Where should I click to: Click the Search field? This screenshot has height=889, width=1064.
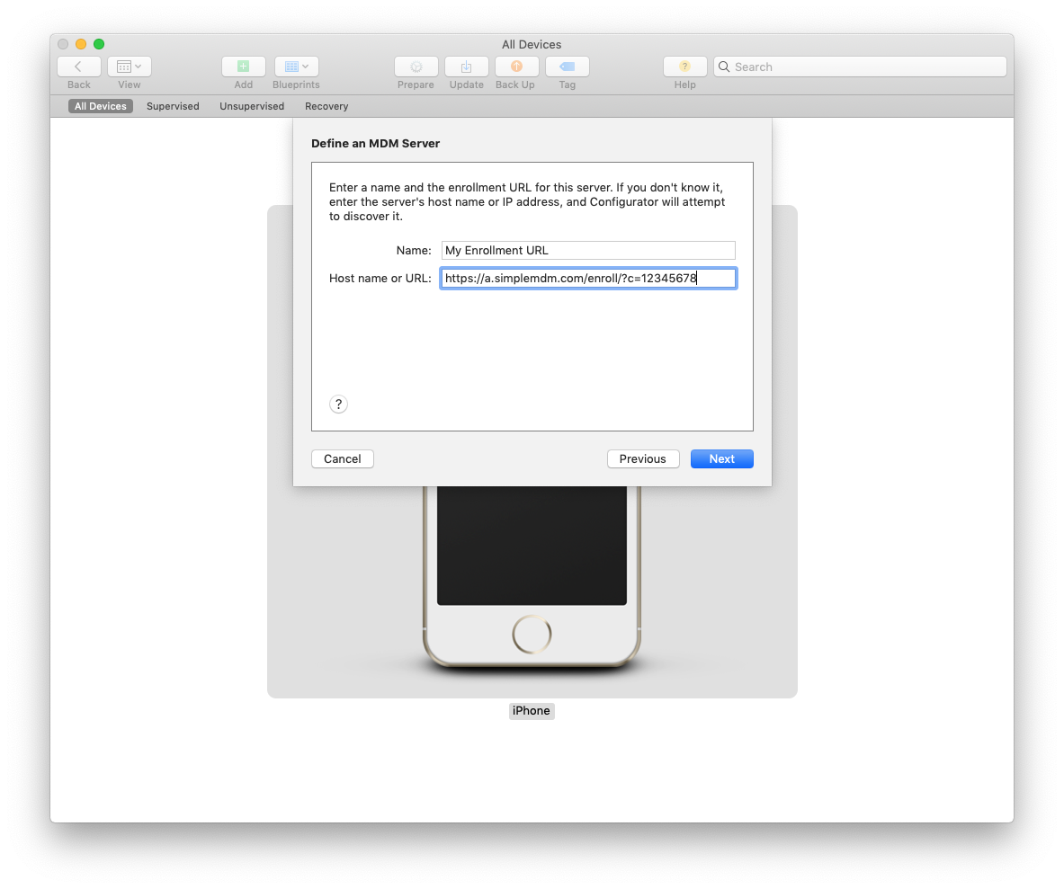point(863,67)
